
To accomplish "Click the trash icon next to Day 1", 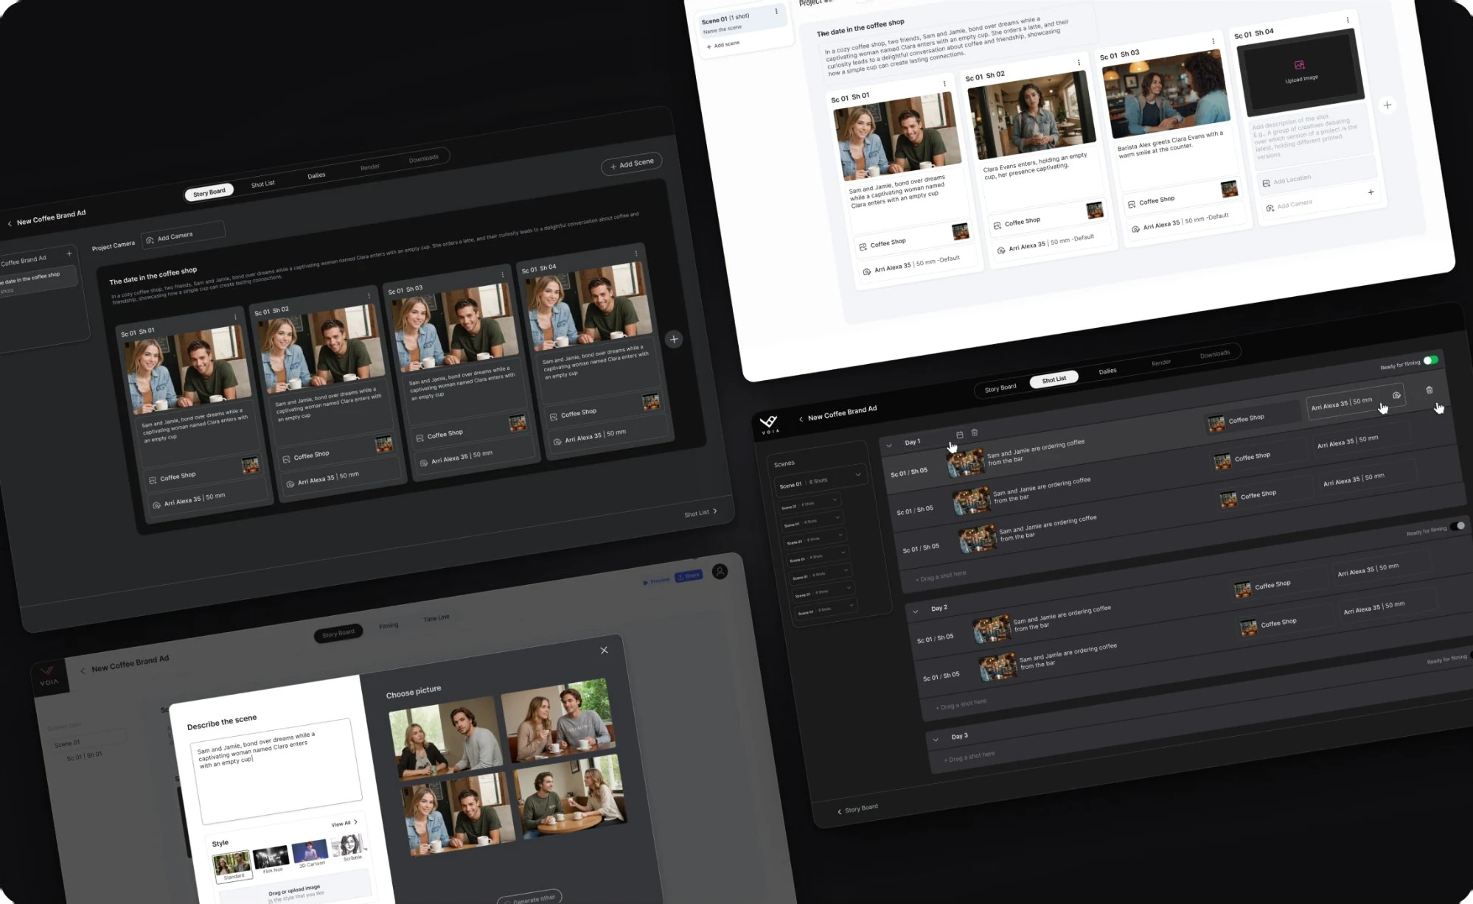I will [x=975, y=432].
